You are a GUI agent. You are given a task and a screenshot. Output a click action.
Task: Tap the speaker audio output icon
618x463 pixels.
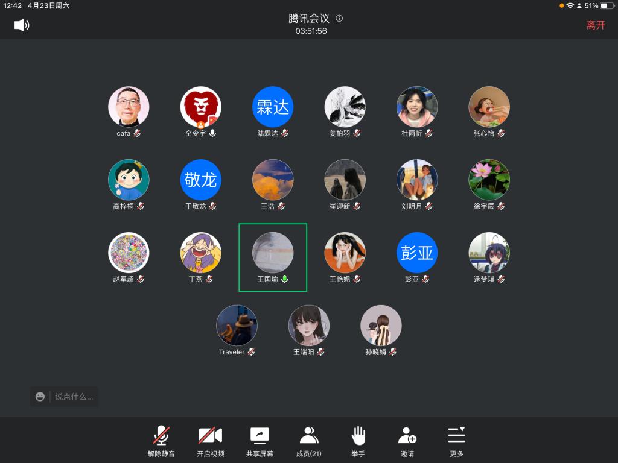tap(22, 25)
